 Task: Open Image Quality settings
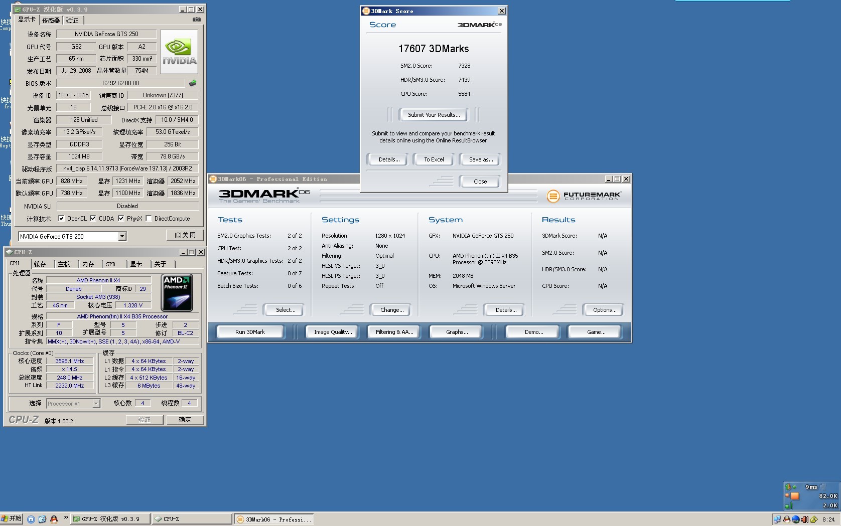(x=333, y=332)
